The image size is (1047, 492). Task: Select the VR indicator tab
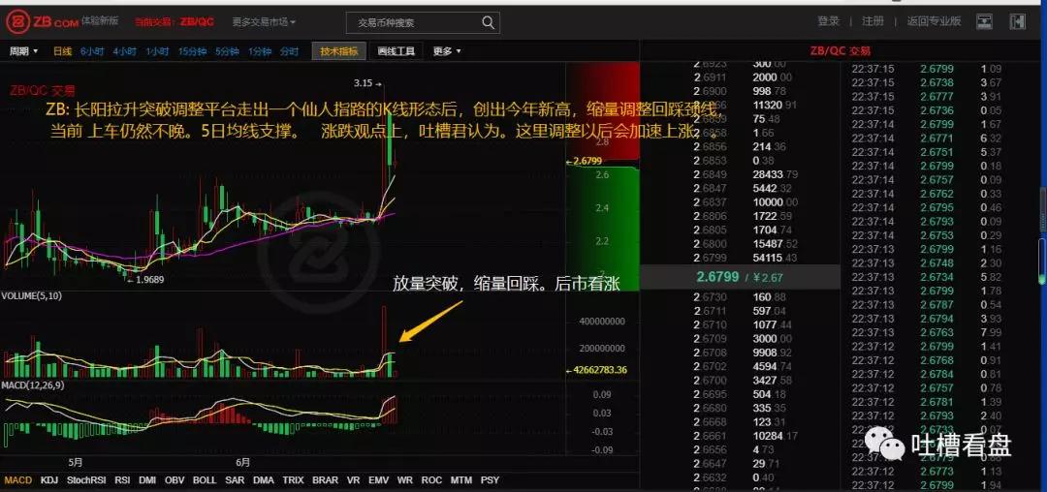[x=353, y=480]
